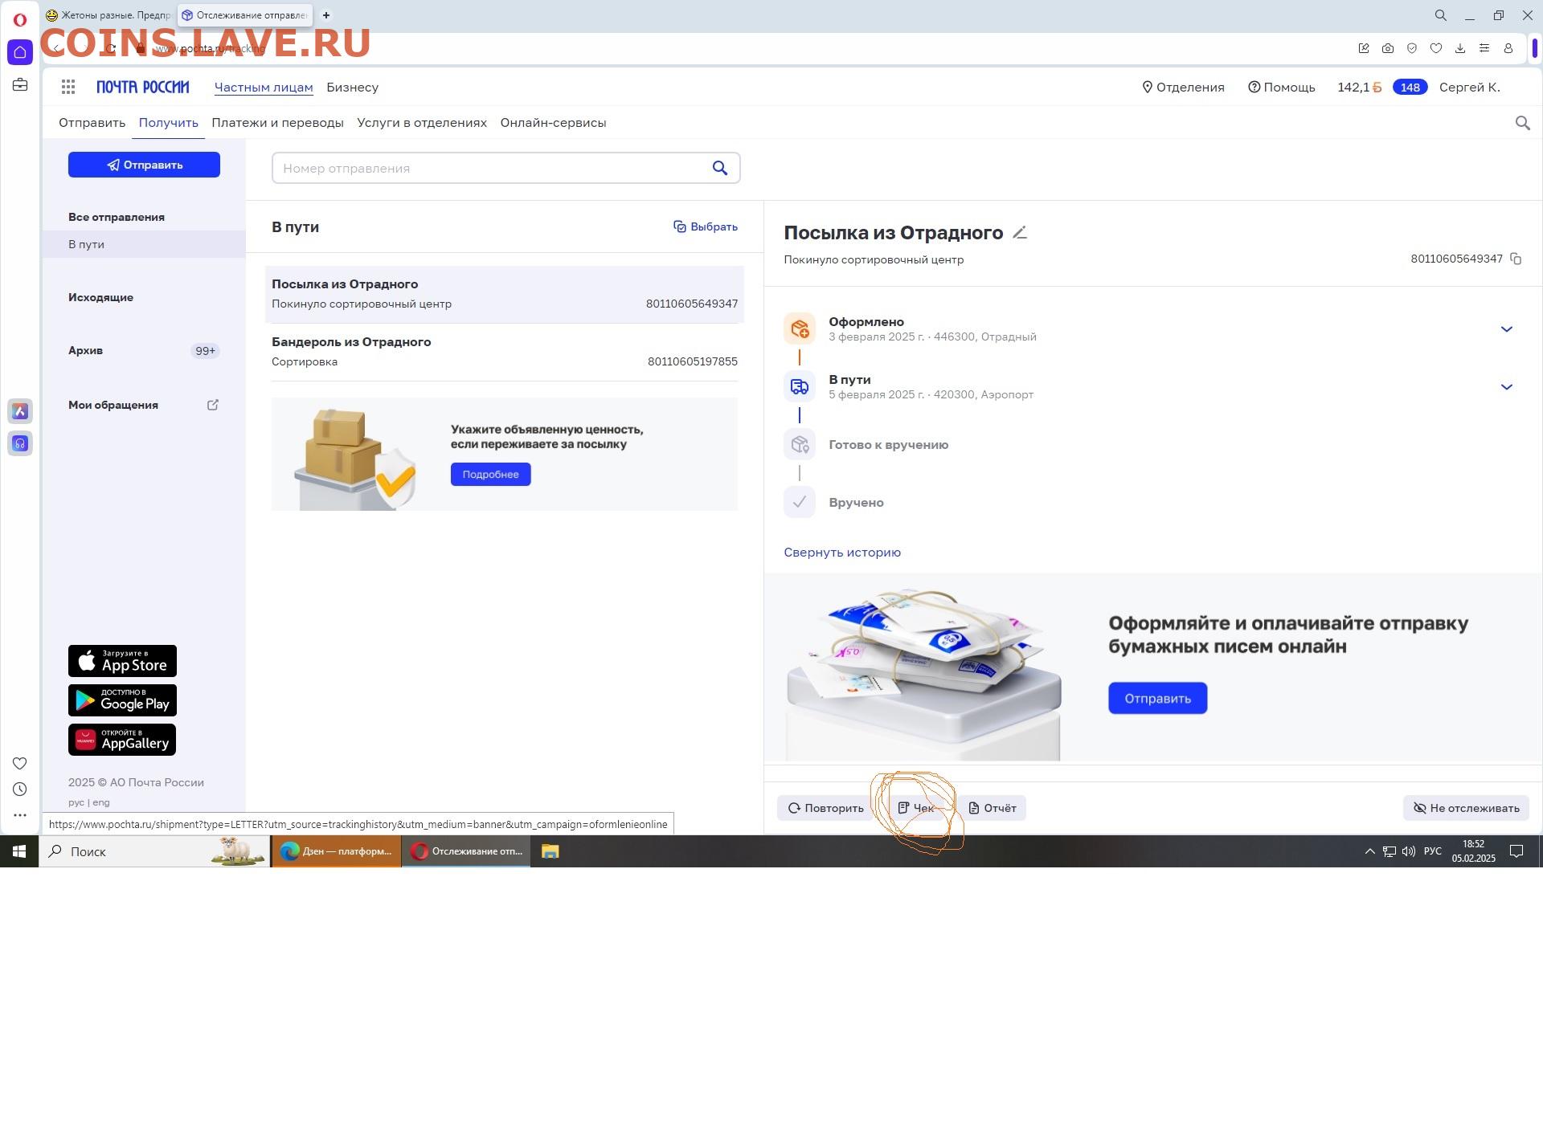Show hidden tray icons chevron
Image resolution: width=1543 pixels, height=1126 pixels.
tap(1369, 851)
